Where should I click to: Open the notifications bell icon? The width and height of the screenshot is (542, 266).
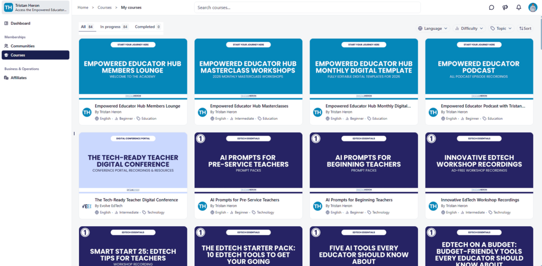click(x=519, y=7)
